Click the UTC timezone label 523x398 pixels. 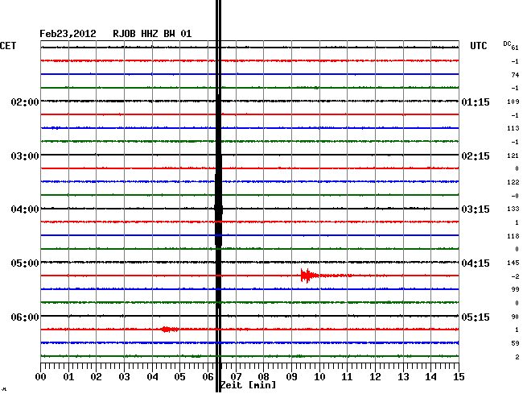click(478, 46)
